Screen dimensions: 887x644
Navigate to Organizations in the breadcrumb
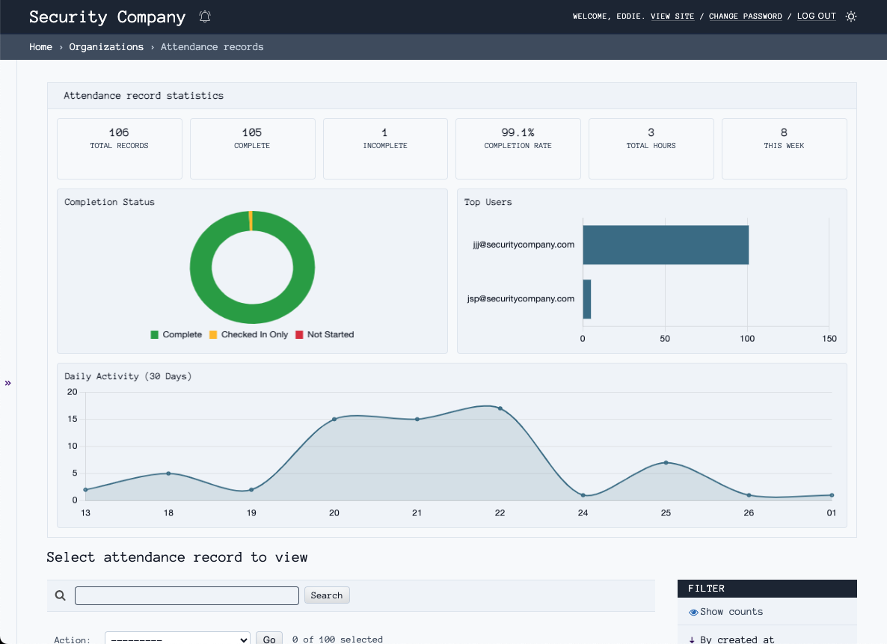click(x=106, y=46)
